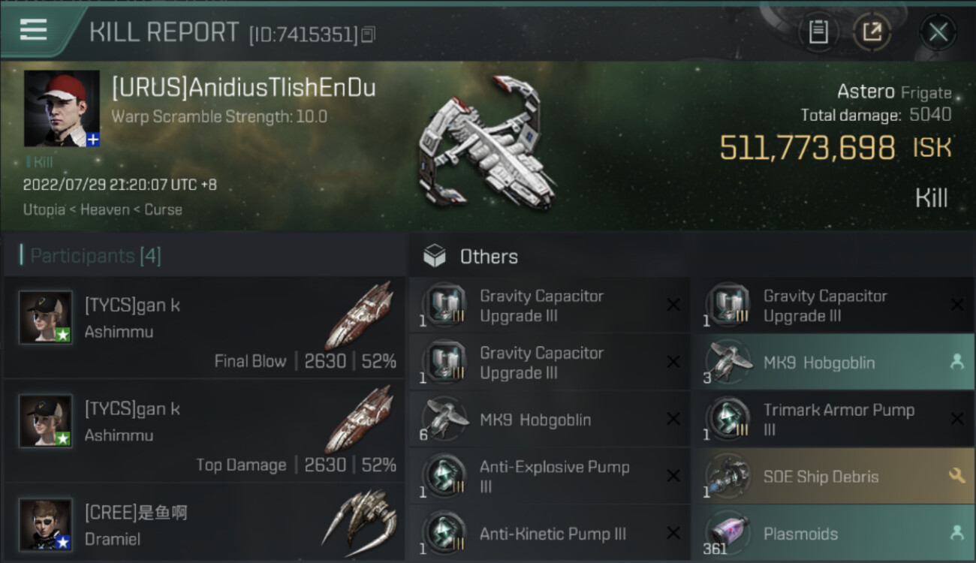This screenshot has width=976, height=563.
Task: Click the Anti-Kinetic Pump III item
Action: click(x=549, y=534)
